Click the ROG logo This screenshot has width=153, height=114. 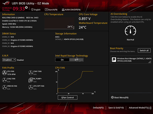(6, 3)
